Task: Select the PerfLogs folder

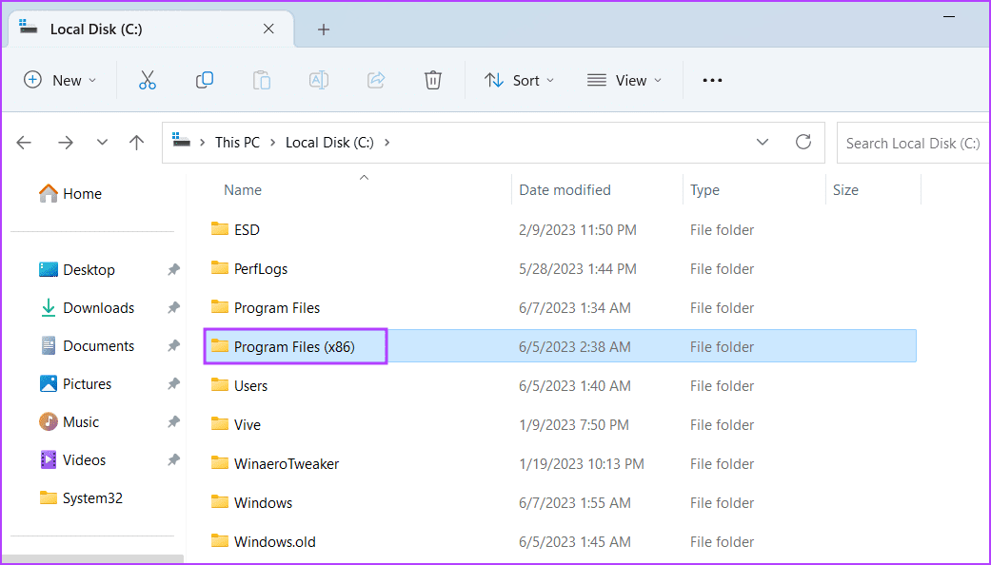Action: tap(560, 269)
